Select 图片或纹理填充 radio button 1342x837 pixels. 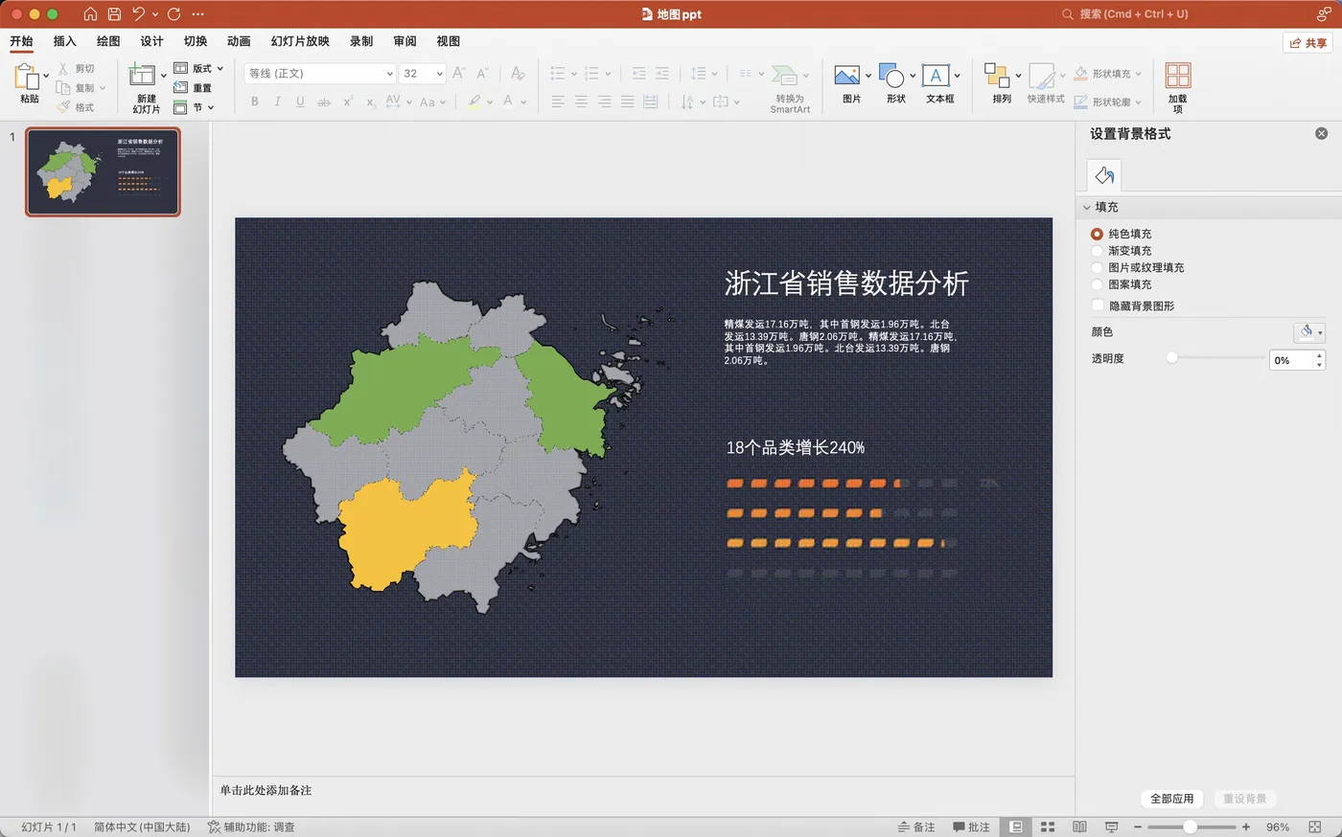[x=1097, y=268]
